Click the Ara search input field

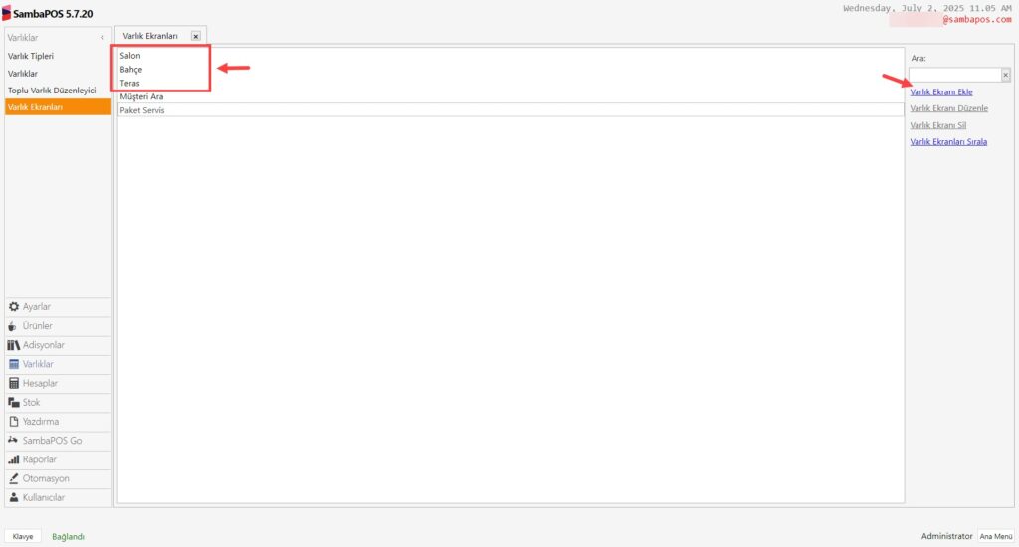[954, 75]
